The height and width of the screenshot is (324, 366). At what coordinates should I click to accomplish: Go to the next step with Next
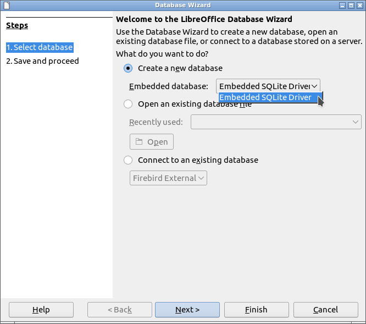point(187,310)
